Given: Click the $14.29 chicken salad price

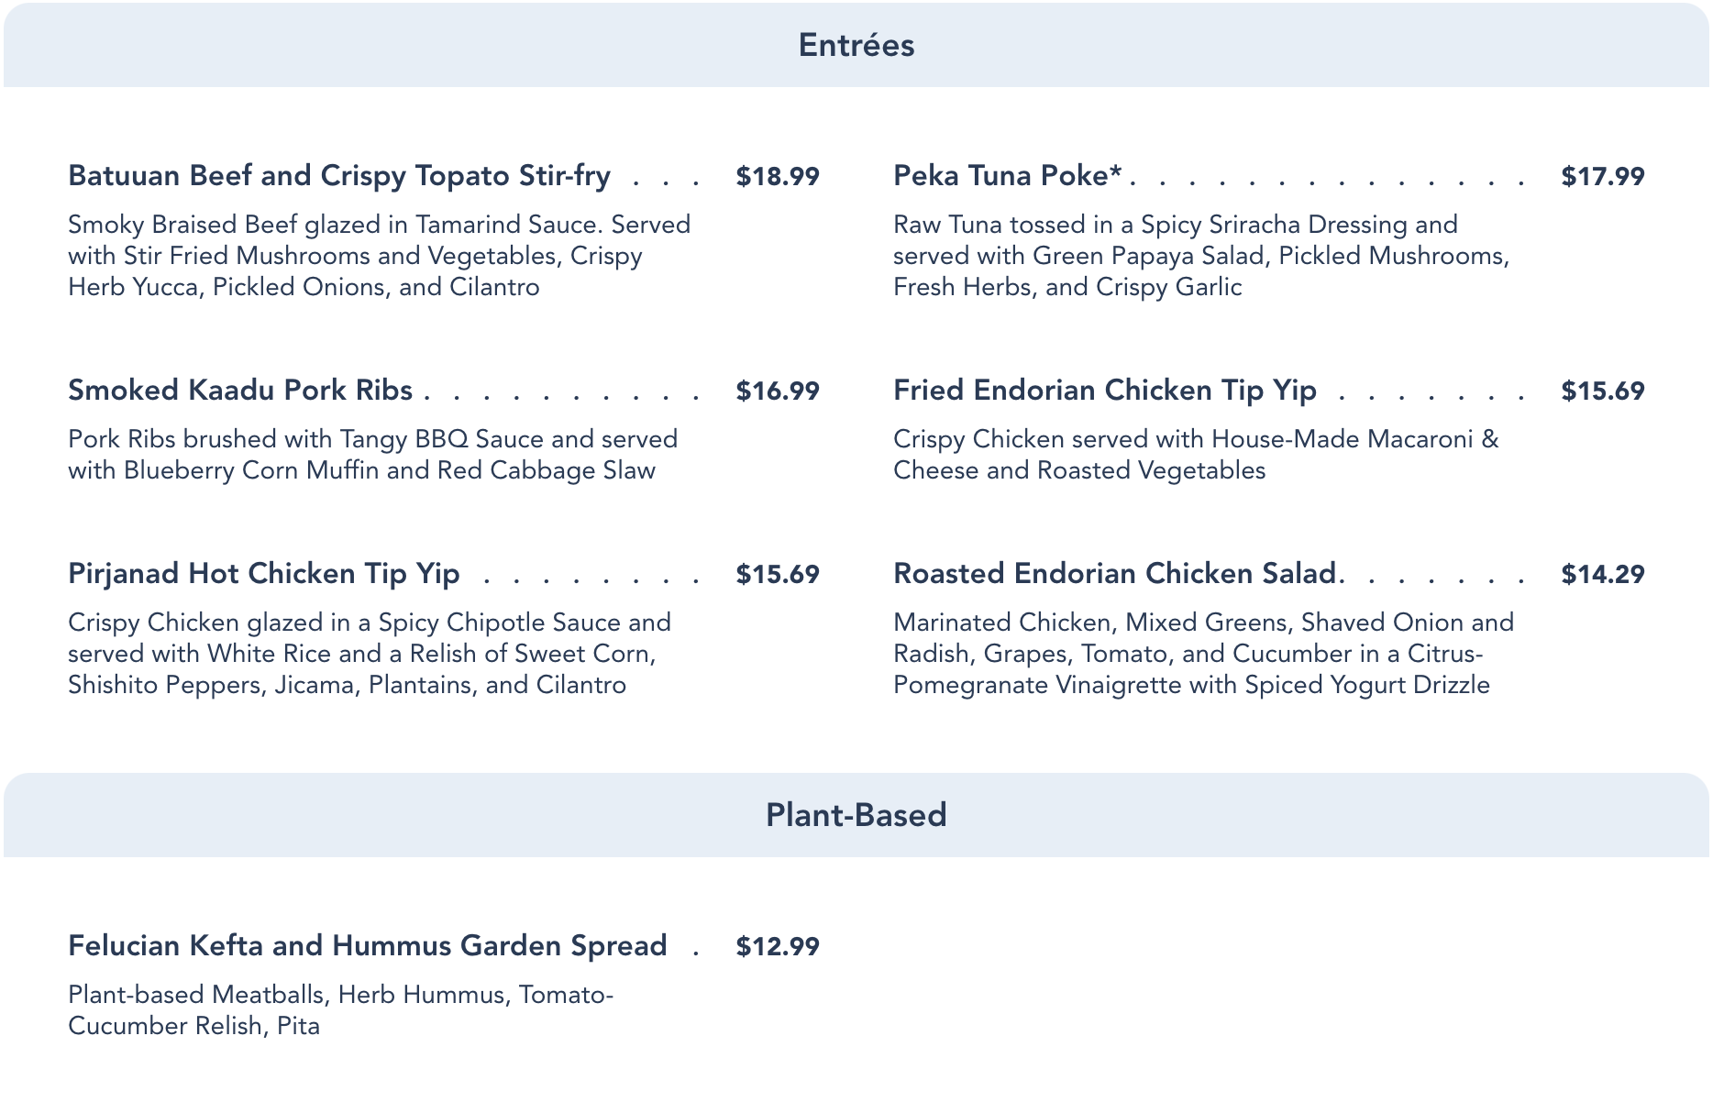Looking at the screenshot, I should coord(1602,575).
